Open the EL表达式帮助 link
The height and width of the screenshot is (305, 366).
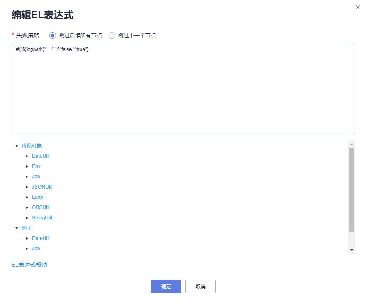click(29, 265)
